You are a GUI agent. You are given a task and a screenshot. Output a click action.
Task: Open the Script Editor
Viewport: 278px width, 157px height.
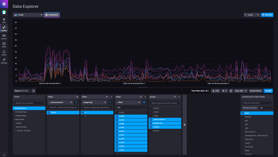coord(256,90)
